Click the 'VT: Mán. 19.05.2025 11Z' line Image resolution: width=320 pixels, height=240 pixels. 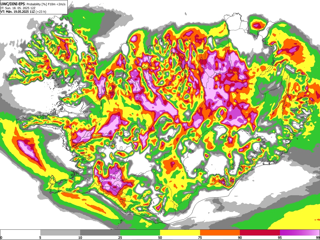click(x=18, y=12)
